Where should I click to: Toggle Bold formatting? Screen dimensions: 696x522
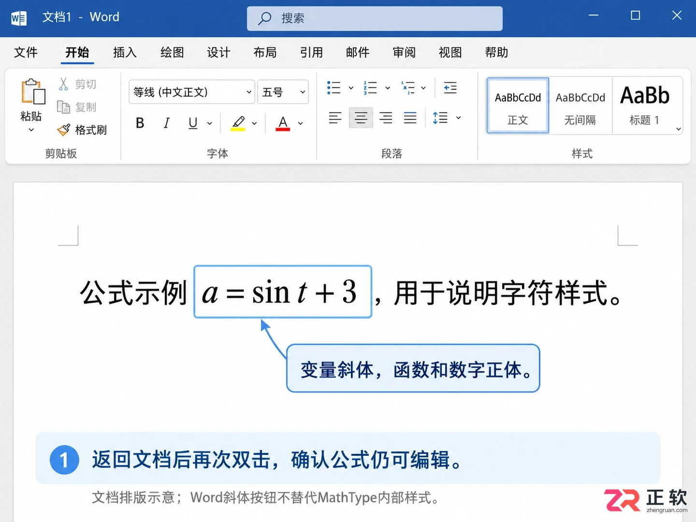pos(140,123)
